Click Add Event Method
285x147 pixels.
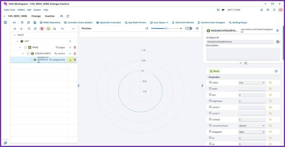coord(183,23)
